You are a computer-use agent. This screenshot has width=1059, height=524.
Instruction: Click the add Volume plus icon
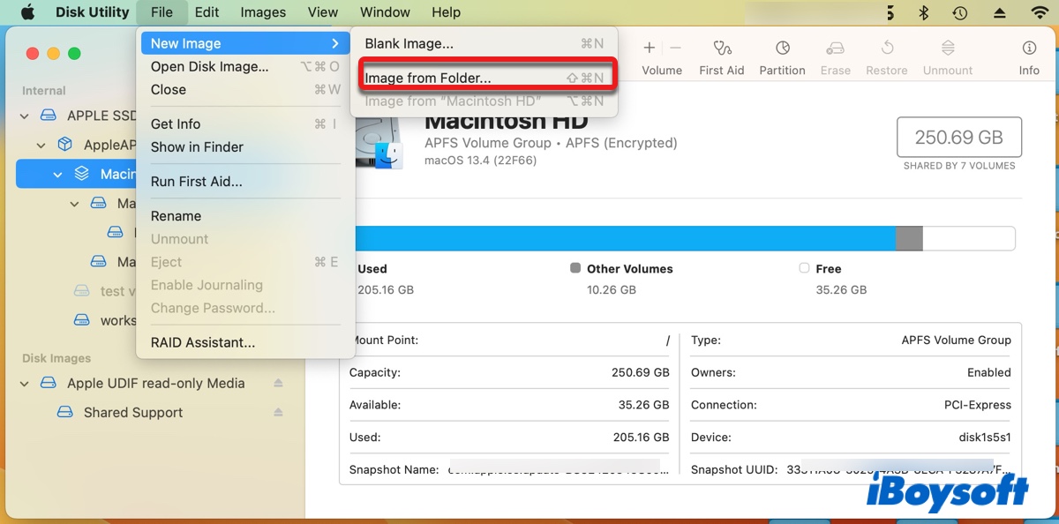coord(649,47)
